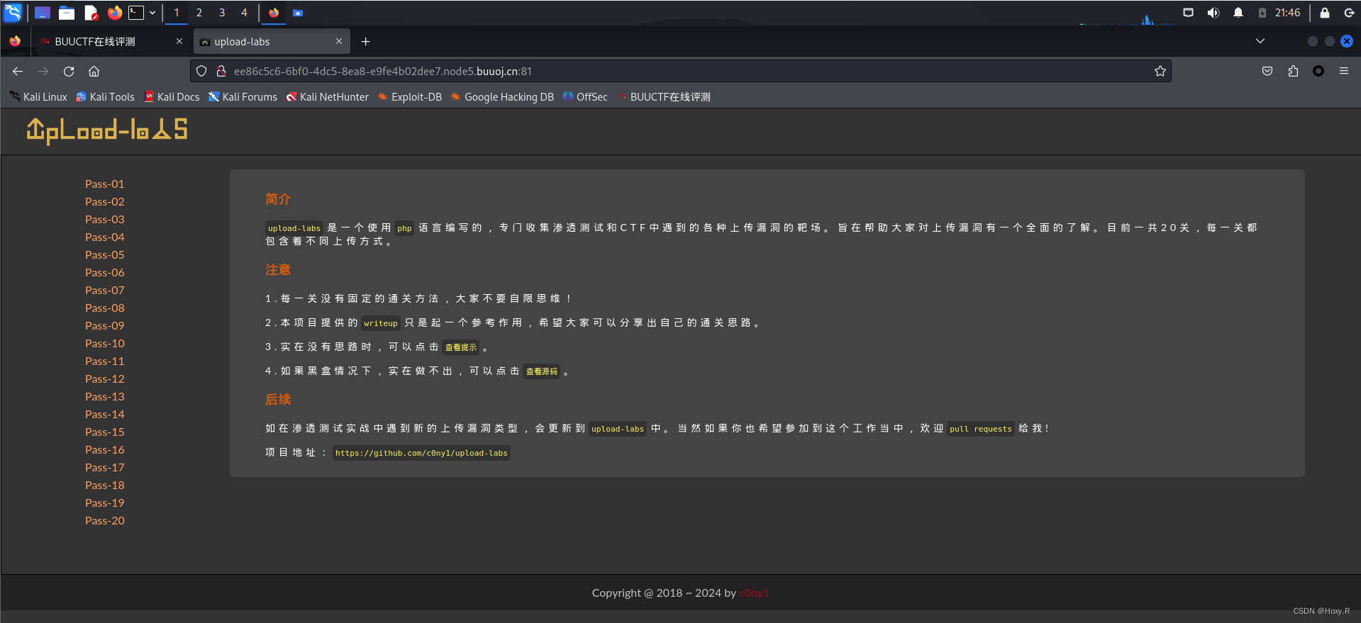Launch Firefox from the top panel
Screen dimensions: 1361x623
pos(114,13)
